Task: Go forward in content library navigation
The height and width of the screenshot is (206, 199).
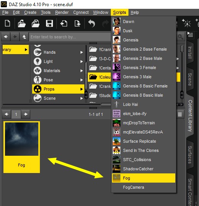Action: [15, 37]
